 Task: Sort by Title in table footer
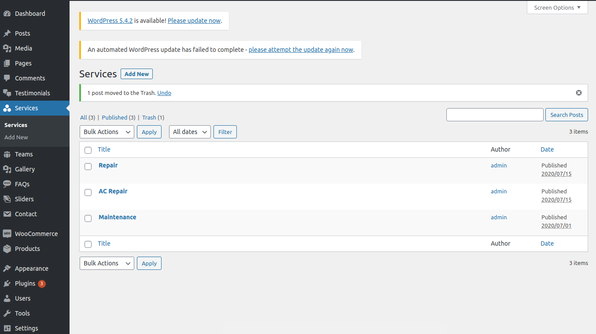(x=104, y=243)
